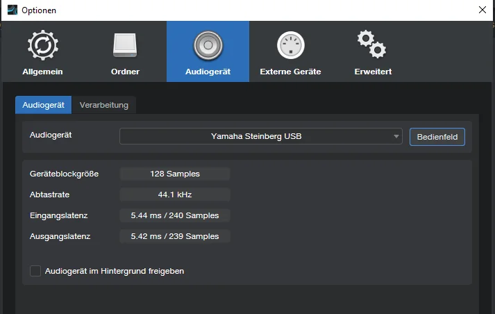This screenshot has width=495, height=314.
Task: Click the Geräteblockgröße label
Action: 64,174
